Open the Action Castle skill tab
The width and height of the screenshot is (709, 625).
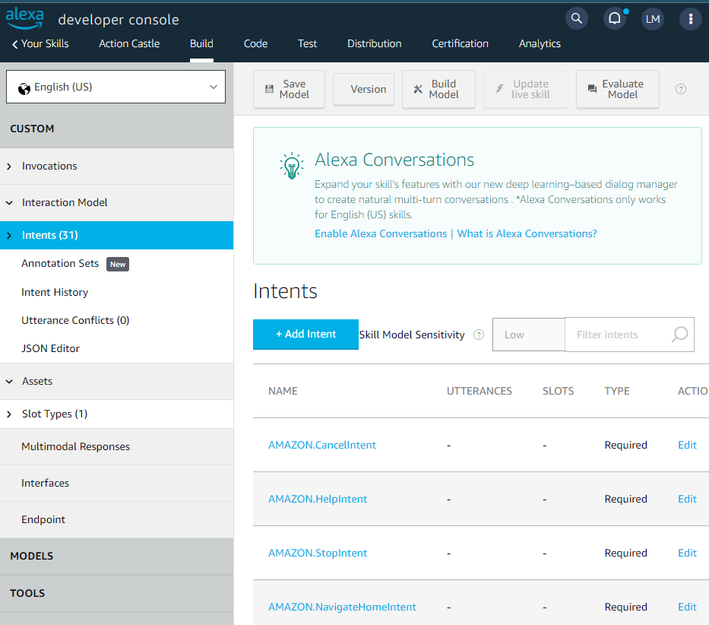pyautogui.click(x=129, y=43)
